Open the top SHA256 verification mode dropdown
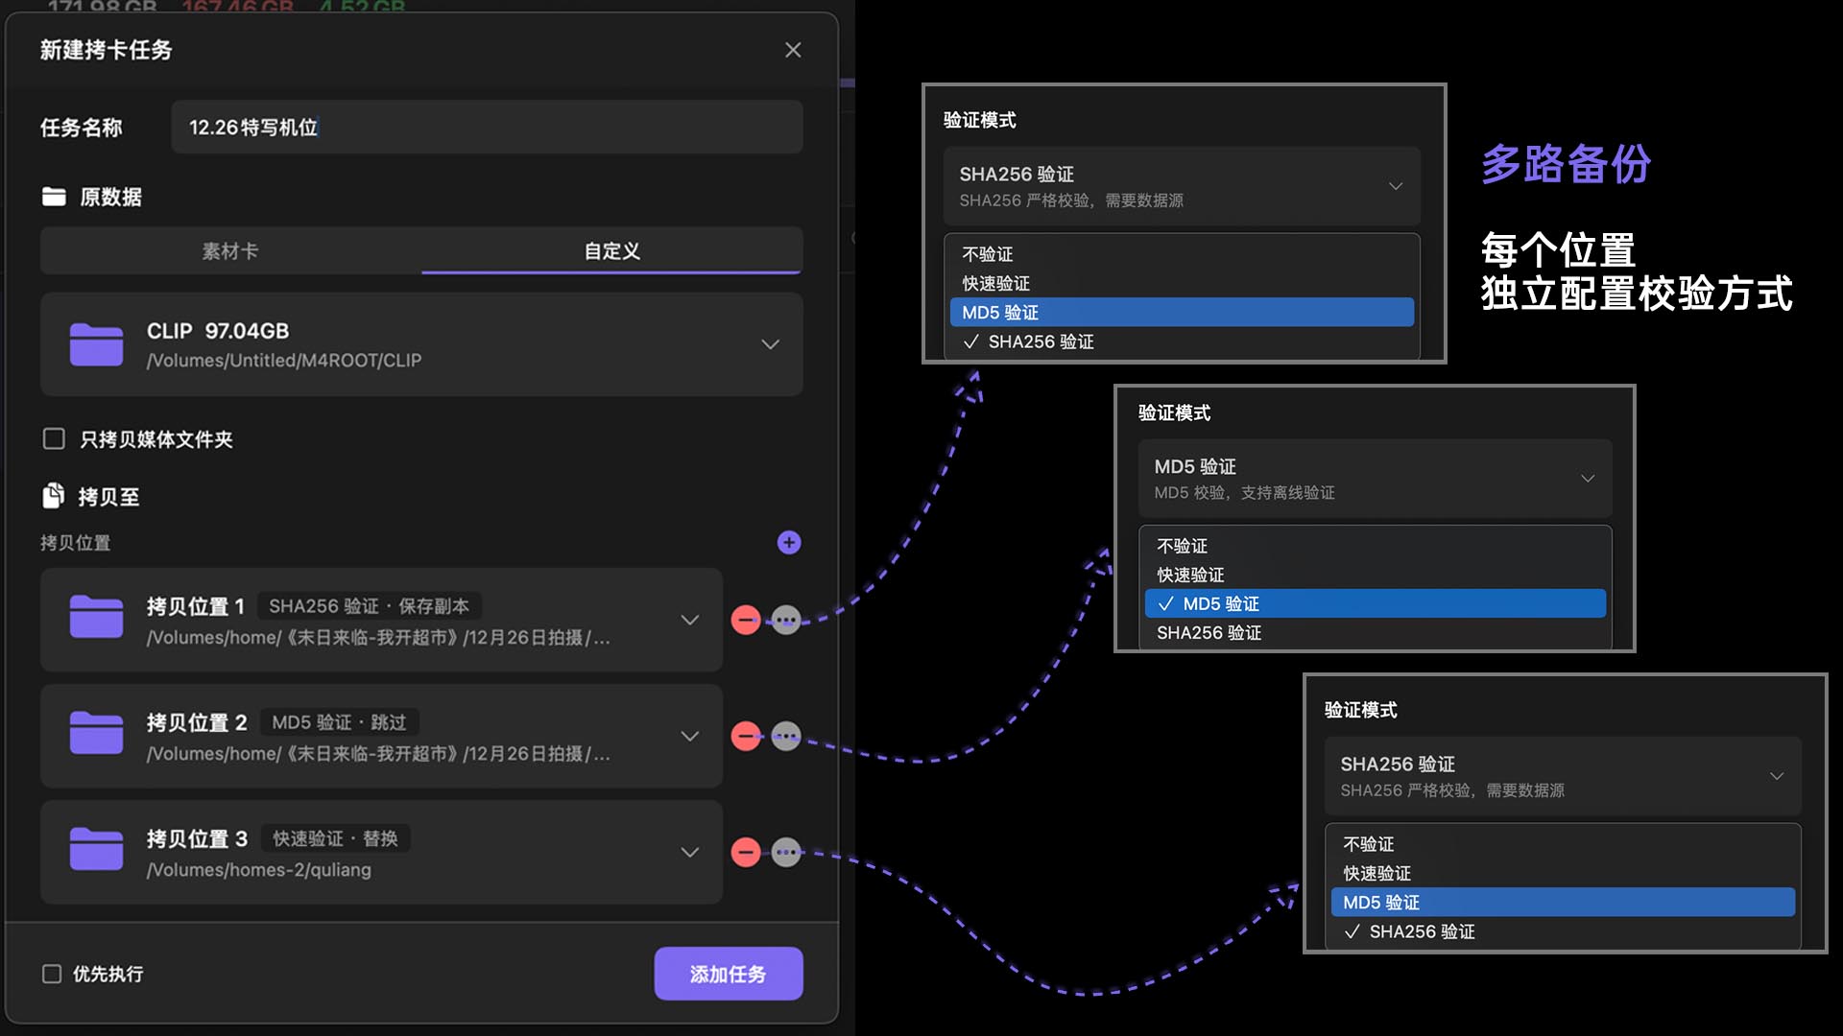The image size is (1843, 1036). [x=1181, y=186]
